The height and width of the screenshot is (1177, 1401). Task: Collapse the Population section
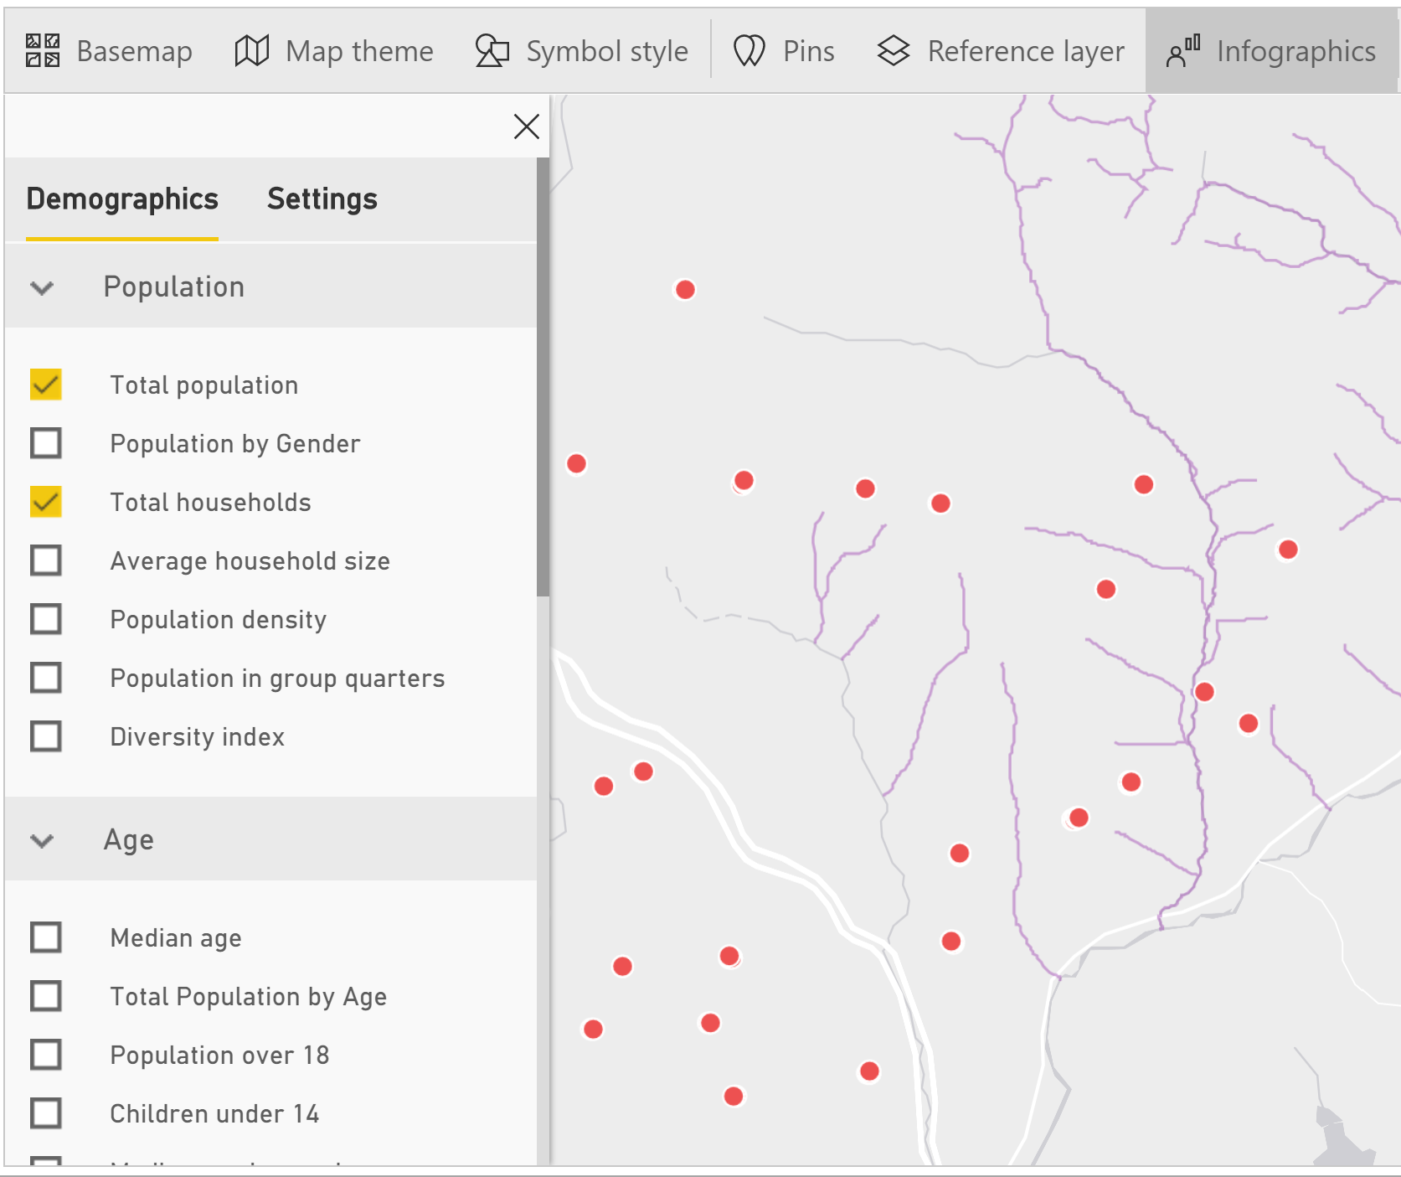pos(42,287)
